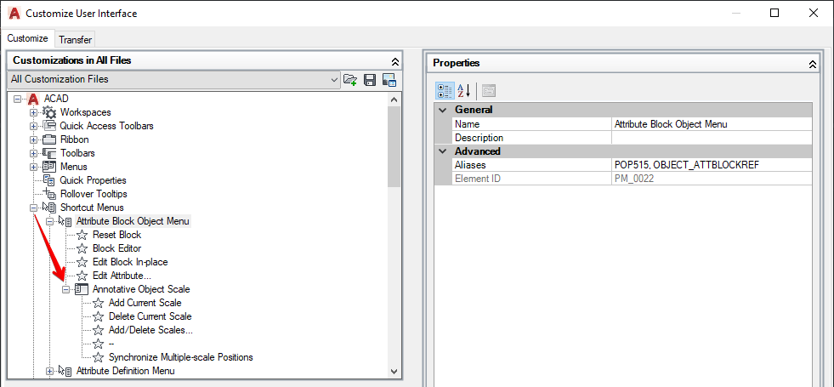Click the Quick Access Toolbars icon

pos(49,126)
